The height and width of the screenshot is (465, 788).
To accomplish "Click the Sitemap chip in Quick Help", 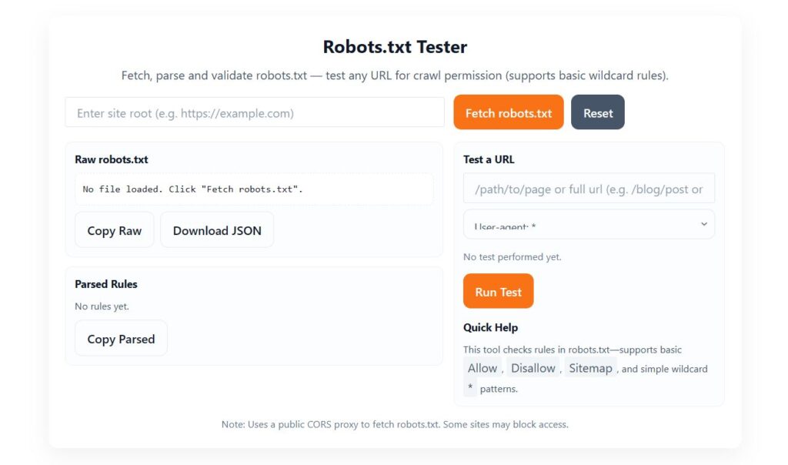I will (590, 368).
